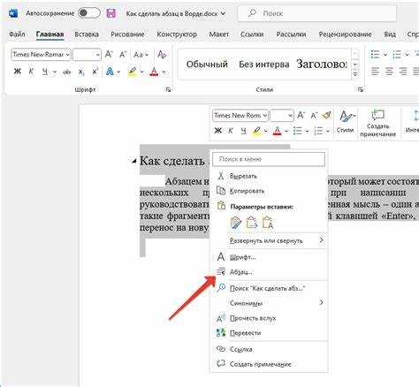Expand the Synonyms (Синонимы) submenu
Viewport: 419px width, 387px height.
(x=270, y=303)
